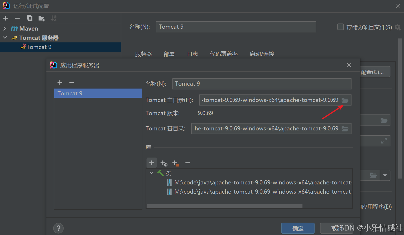Add excluded library plus-red icon

click(x=176, y=163)
